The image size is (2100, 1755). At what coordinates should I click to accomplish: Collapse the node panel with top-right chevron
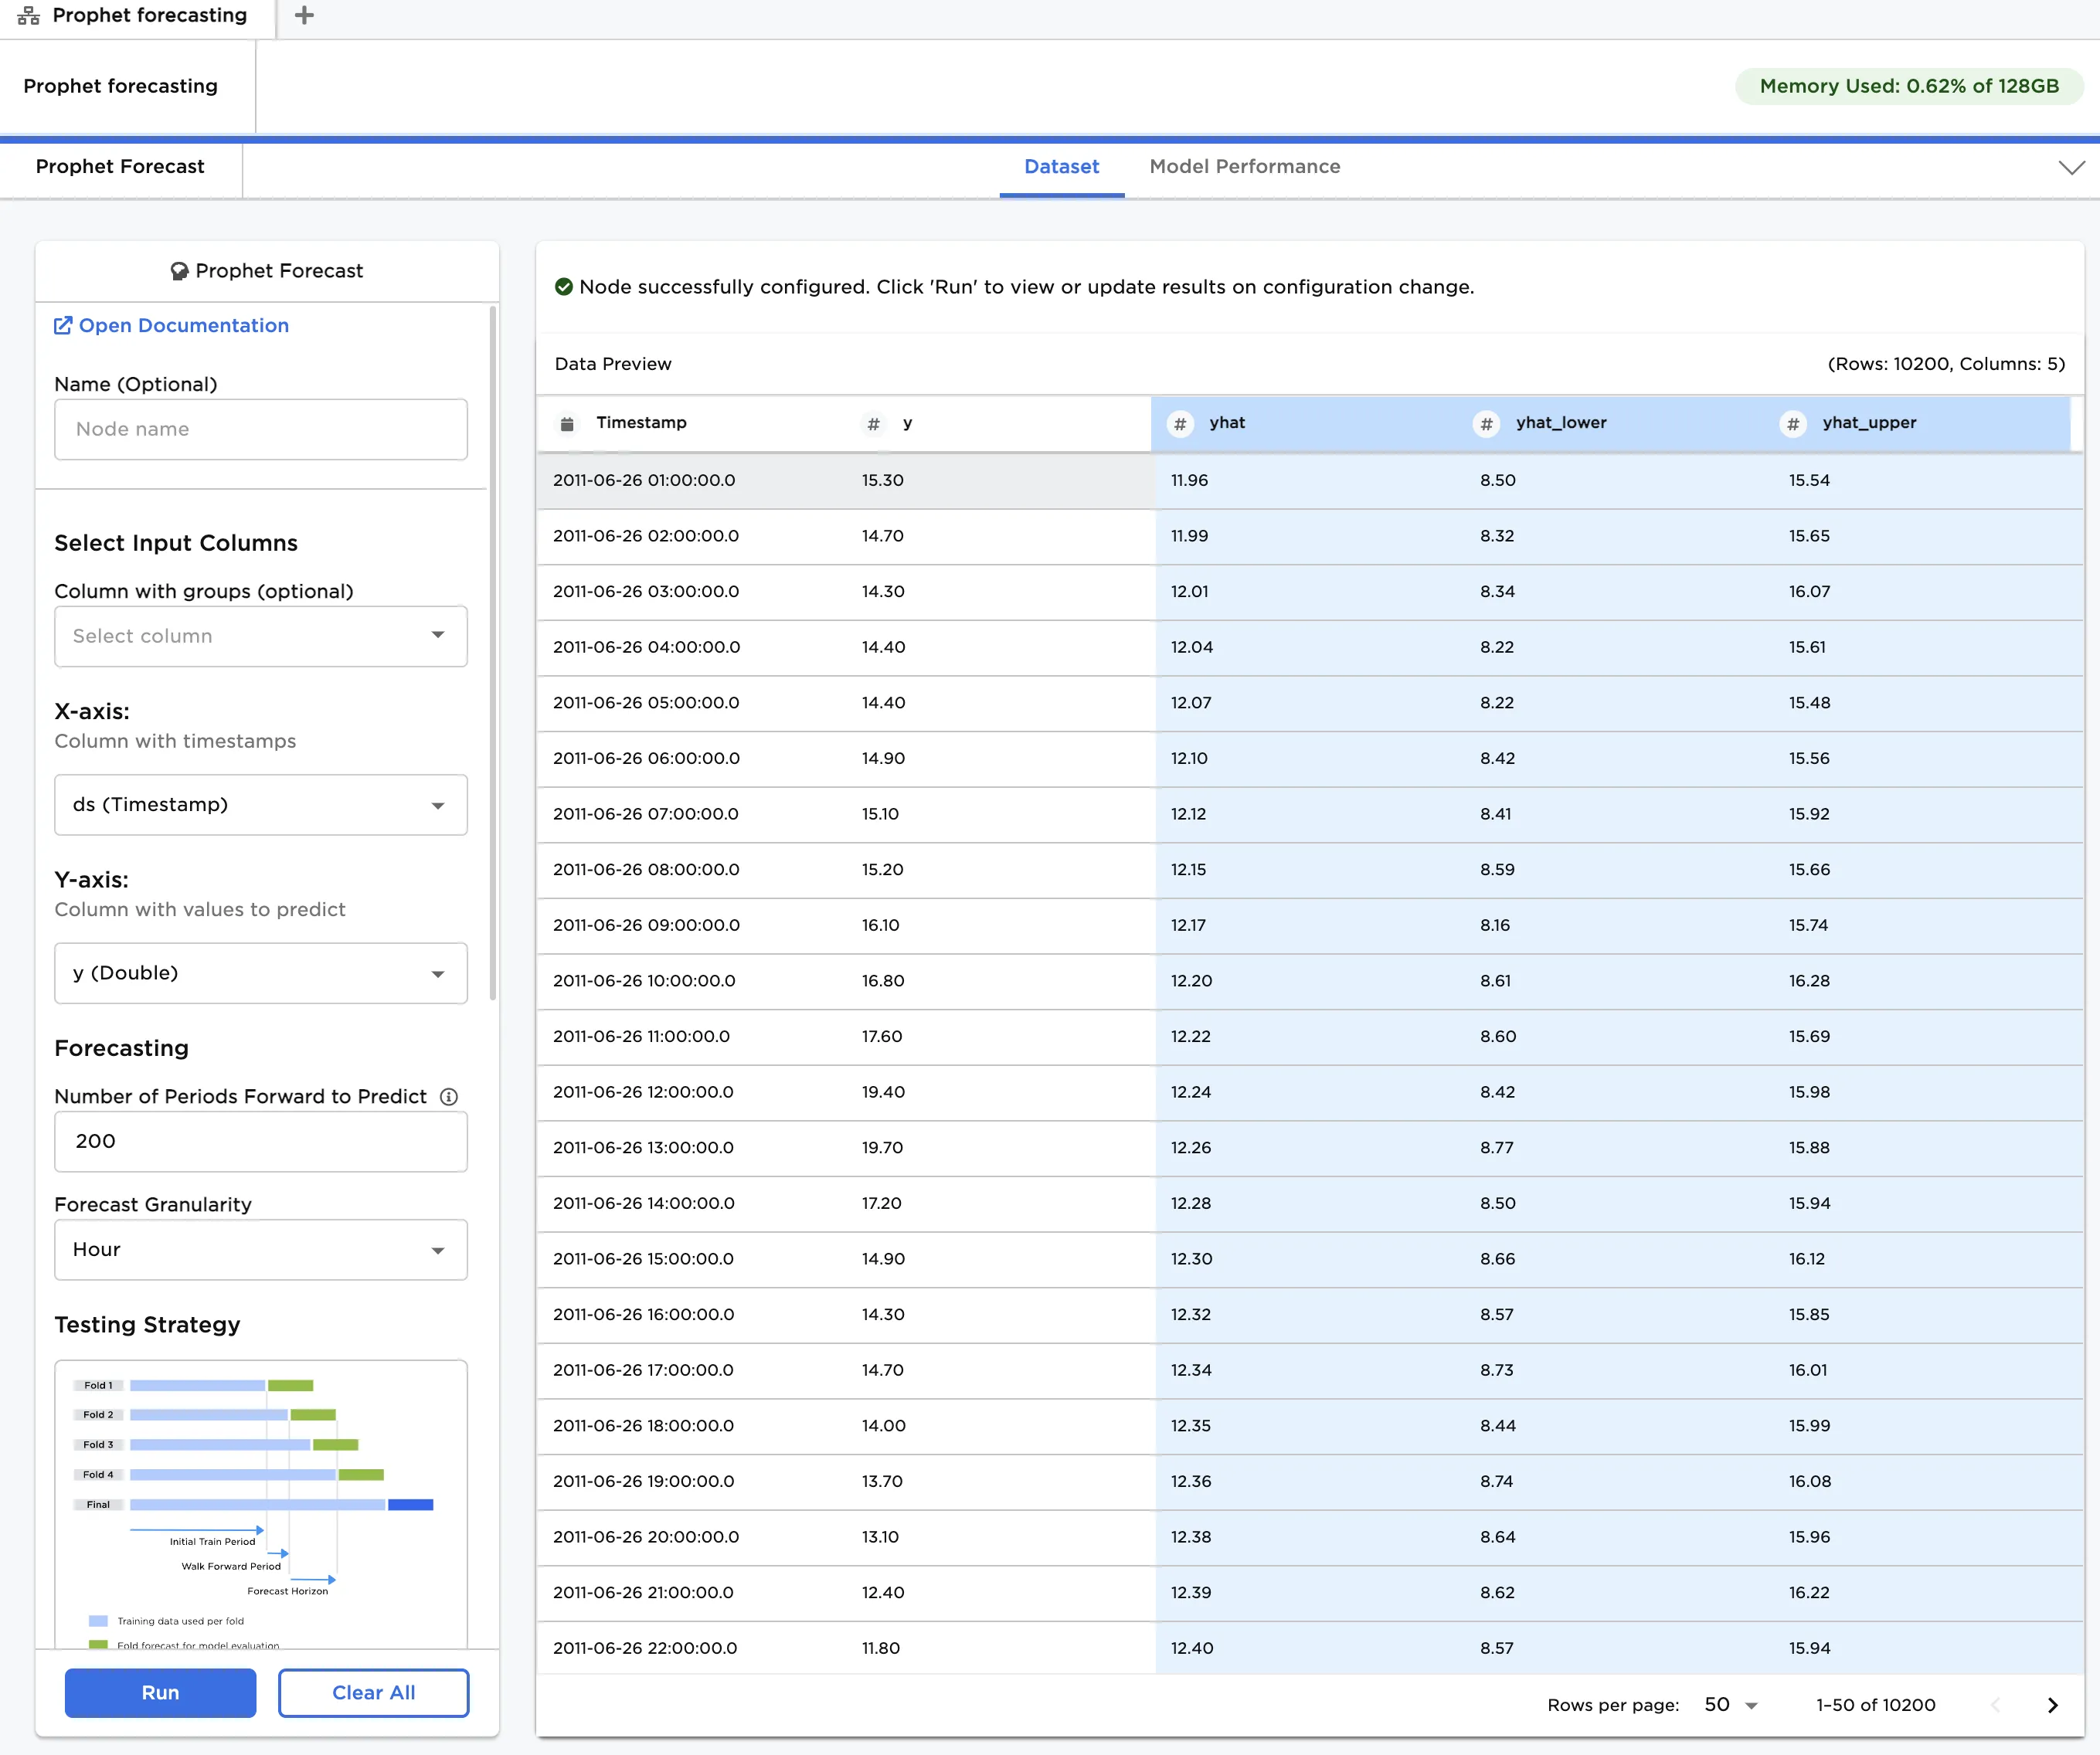(x=2071, y=167)
